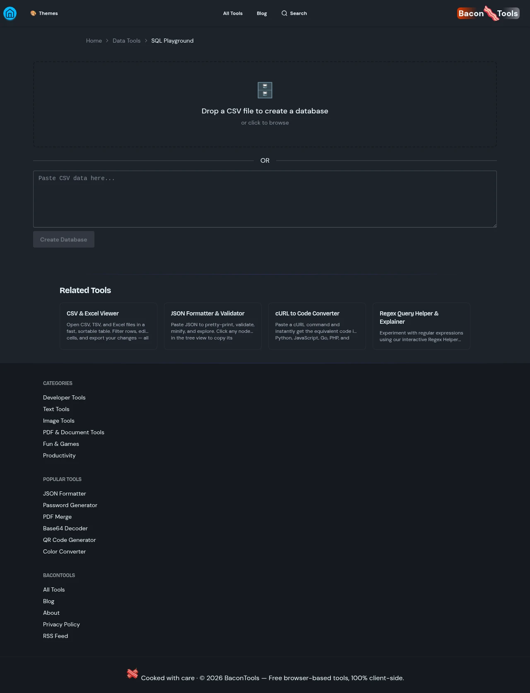Click the Search magnifier icon

click(x=284, y=13)
